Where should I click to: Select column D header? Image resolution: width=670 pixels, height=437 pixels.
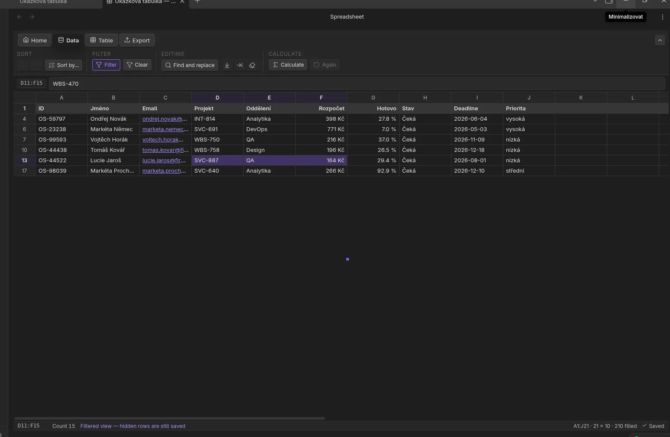click(217, 98)
